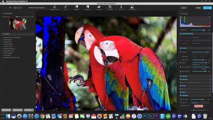
Task: Click the blue Save button
Action: click(207, 8)
